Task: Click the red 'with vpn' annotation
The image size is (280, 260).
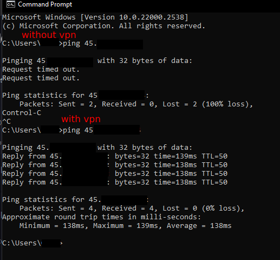Action: 81,119
